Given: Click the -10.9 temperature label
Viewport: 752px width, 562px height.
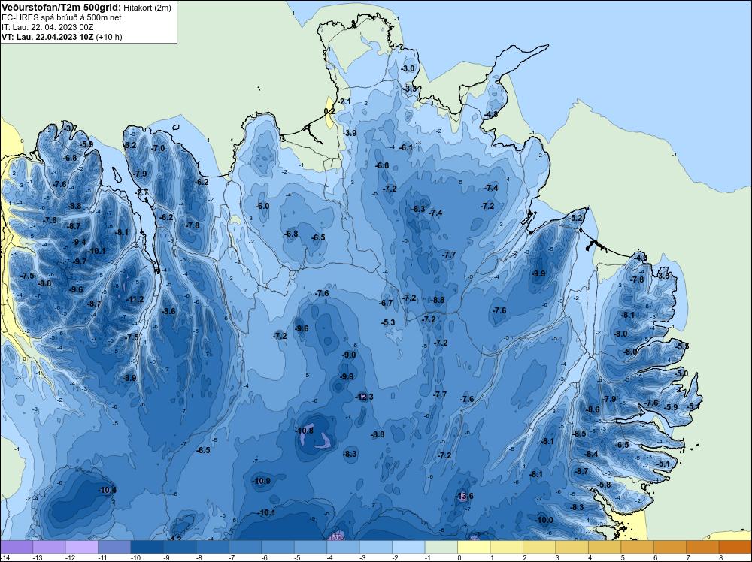Looking at the screenshot, I should point(262,481).
